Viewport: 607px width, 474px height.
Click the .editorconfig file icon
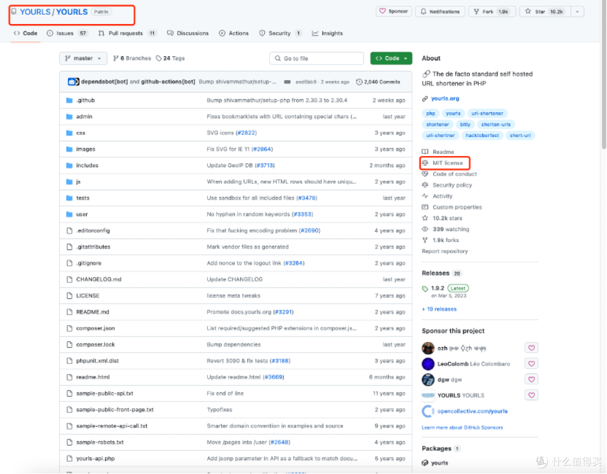point(69,231)
